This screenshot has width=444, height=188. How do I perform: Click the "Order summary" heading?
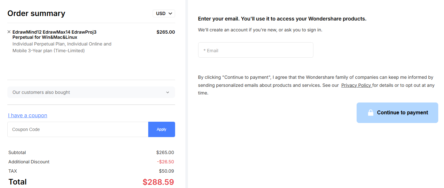pyautogui.click(x=36, y=13)
